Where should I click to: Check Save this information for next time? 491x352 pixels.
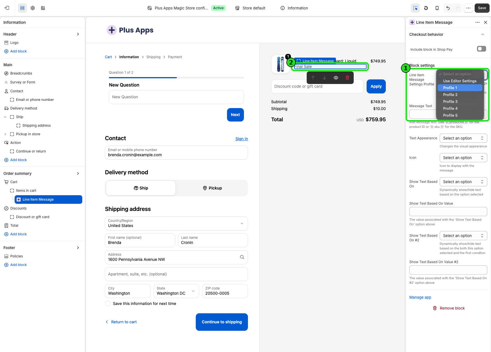tap(108, 304)
